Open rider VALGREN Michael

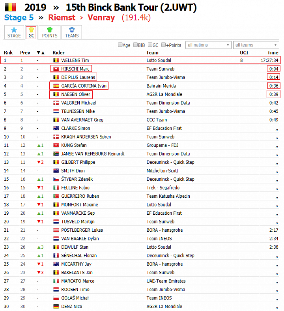(x=78, y=103)
